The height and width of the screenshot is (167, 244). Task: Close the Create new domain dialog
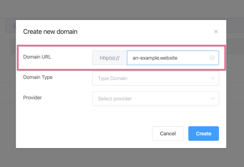(216, 32)
